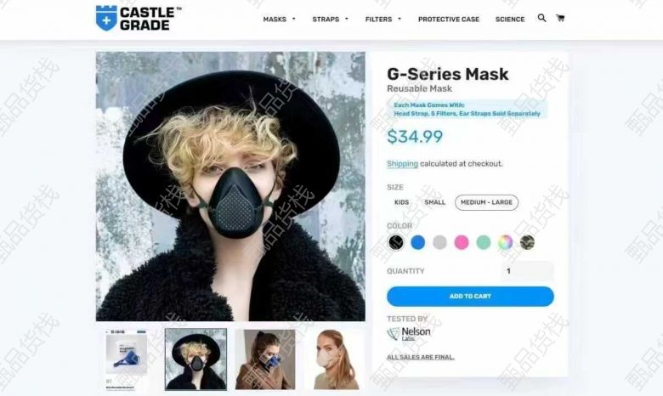Expand the Filters dropdown menu
This screenshot has height=396, width=663.
point(383,20)
